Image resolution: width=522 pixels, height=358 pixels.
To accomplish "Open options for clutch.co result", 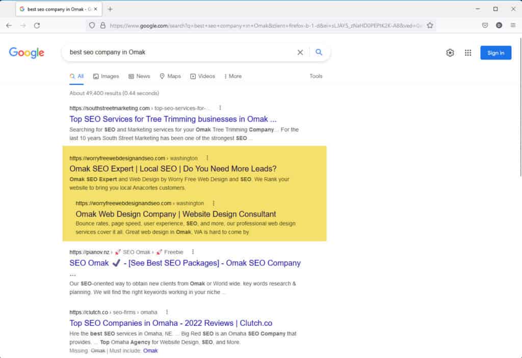I will (x=167, y=312).
